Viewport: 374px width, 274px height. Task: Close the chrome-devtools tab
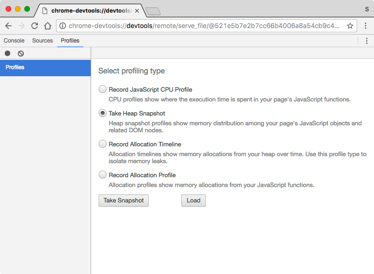(137, 11)
